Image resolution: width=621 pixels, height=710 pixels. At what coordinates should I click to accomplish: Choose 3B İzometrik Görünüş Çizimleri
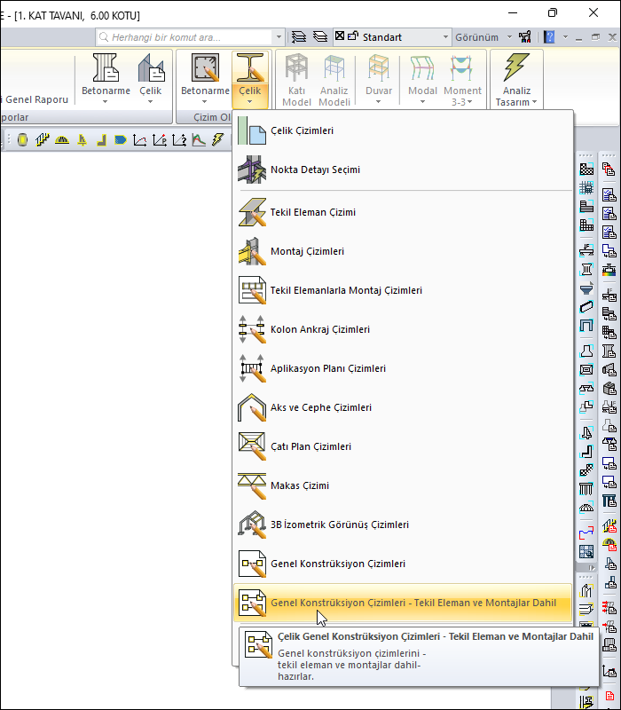click(403, 525)
